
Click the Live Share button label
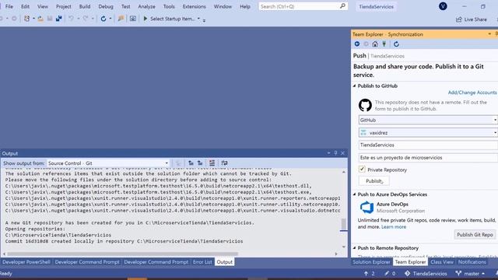[475, 19]
